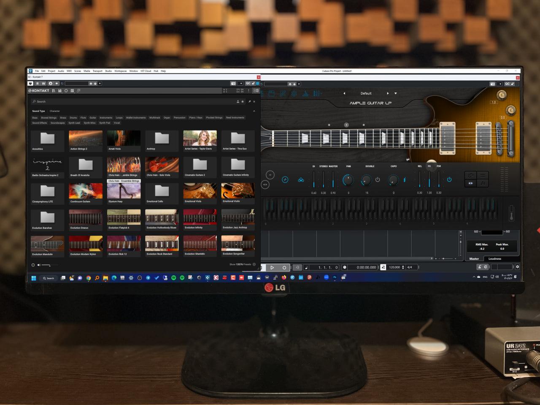Select next Ample Guitar preset arrow
This screenshot has width=540, height=405.
[388, 93]
